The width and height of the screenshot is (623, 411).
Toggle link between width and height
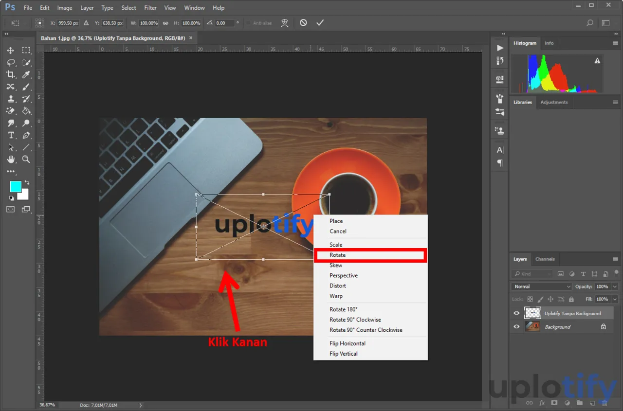[x=165, y=23]
